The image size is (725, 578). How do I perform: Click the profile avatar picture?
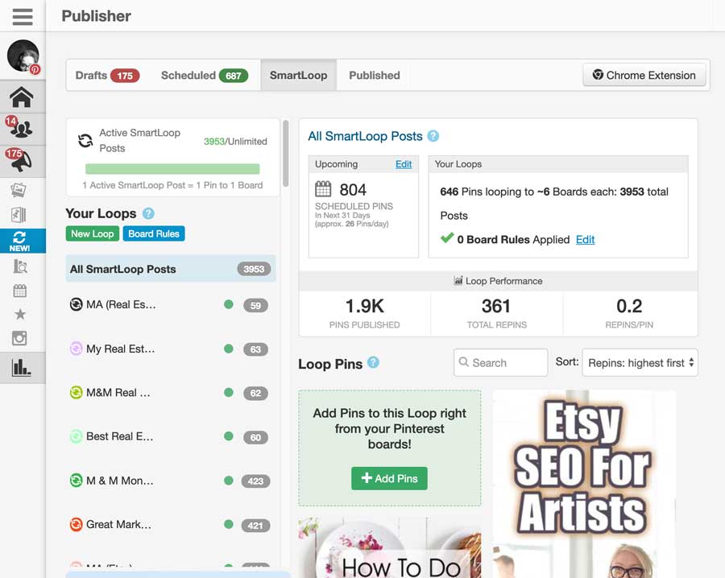pyautogui.click(x=23, y=56)
